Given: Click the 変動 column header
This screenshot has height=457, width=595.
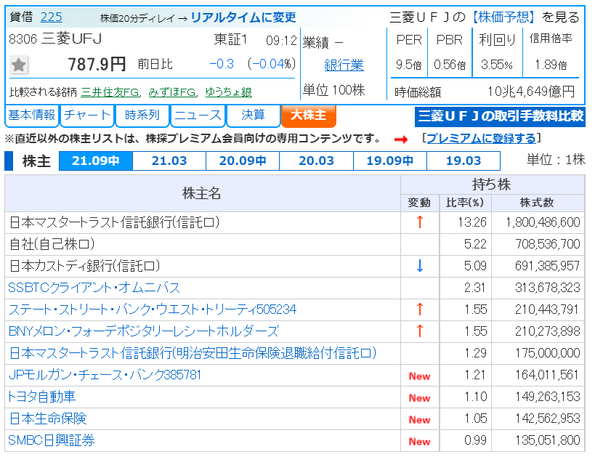Looking at the screenshot, I should tap(419, 203).
